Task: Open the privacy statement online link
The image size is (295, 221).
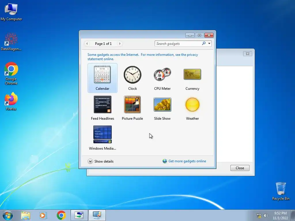Action: coord(143,57)
